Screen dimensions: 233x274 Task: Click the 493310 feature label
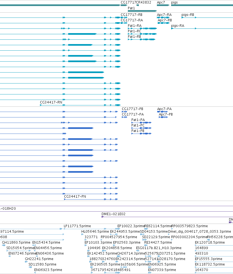201,253
